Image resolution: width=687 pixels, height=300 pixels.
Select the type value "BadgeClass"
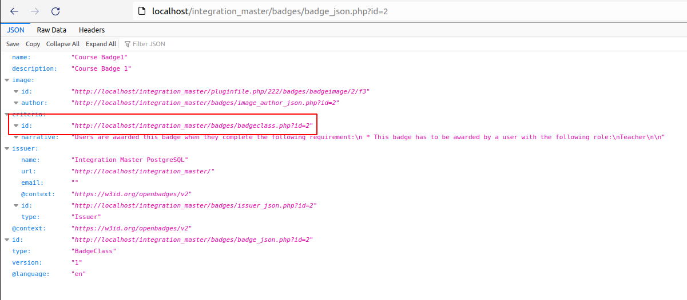[94, 251]
